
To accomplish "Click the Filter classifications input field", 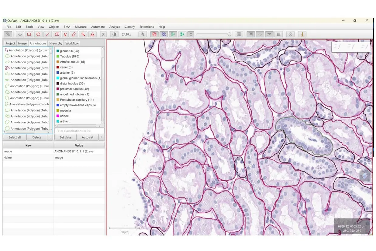I will (x=79, y=131).
